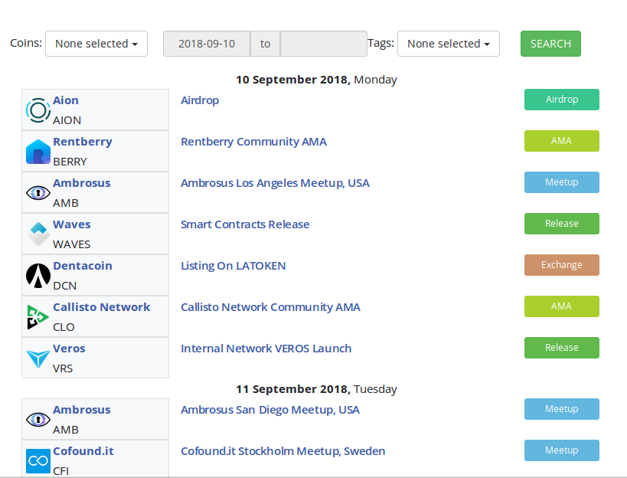Open Cofound.it Stockholm Meetup, Sweden event
Viewport: 627px width, 478px height.
[282, 451]
